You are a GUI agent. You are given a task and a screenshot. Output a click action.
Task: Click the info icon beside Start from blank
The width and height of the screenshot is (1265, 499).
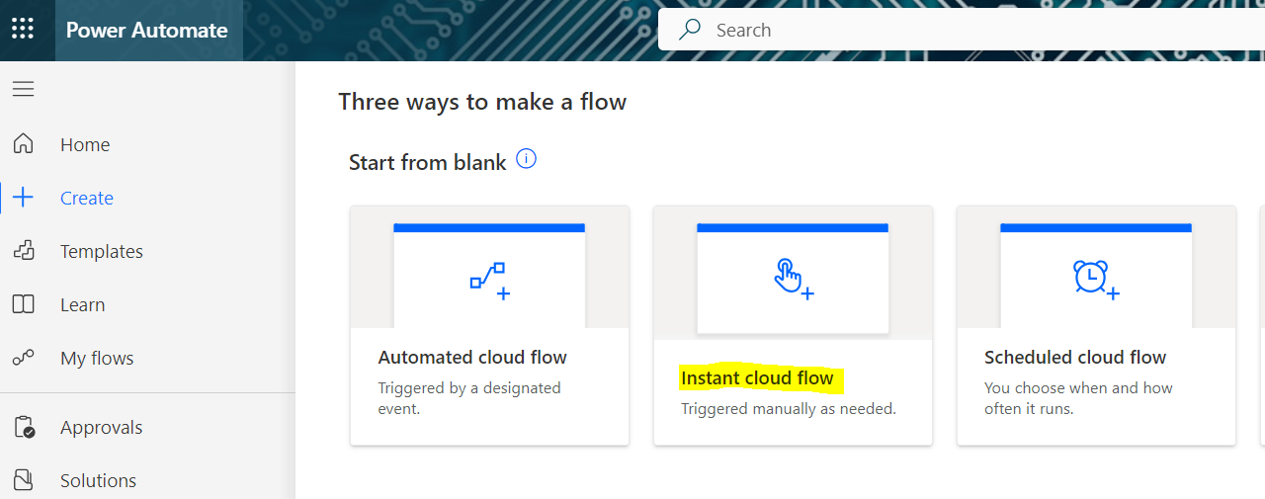click(527, 159)
